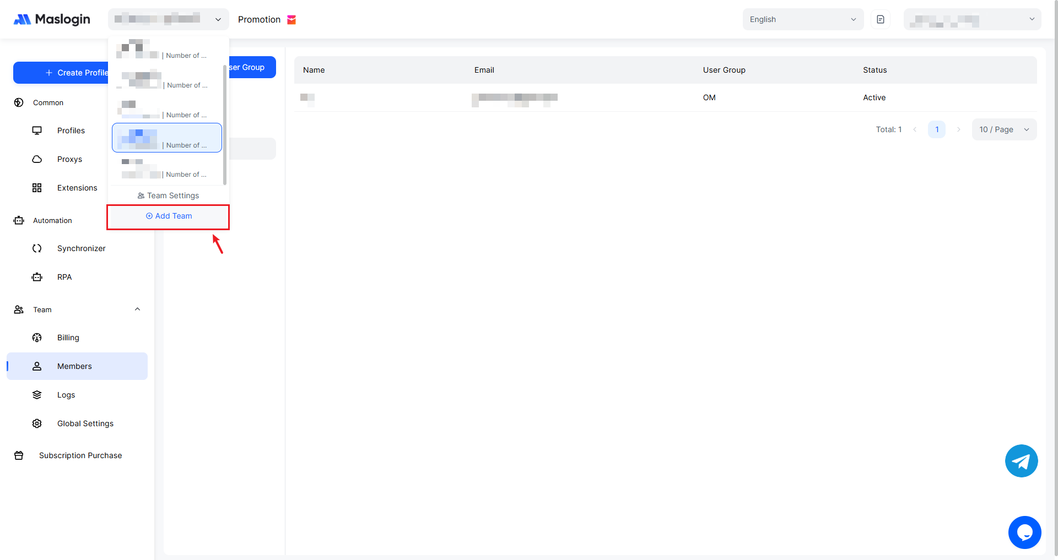Click the Telegram support icon
The image size is (1058, 560).
[1021, 461]
